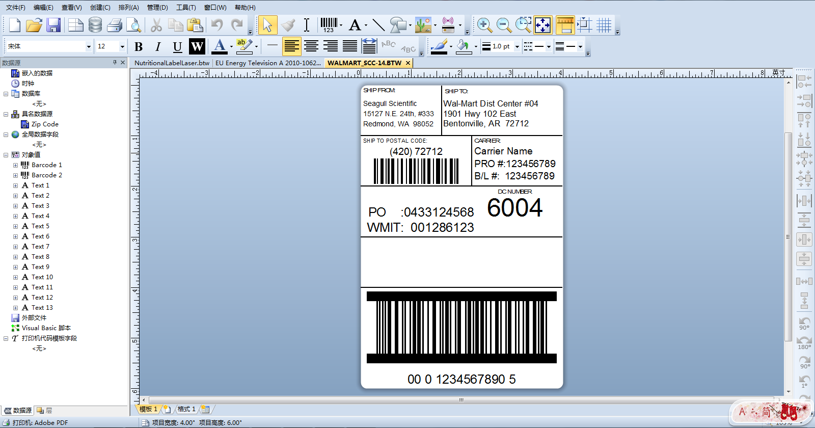Open line thickness 1.0 pt dropdown
This screenshot has width=815, height=428.
[517, 47]
